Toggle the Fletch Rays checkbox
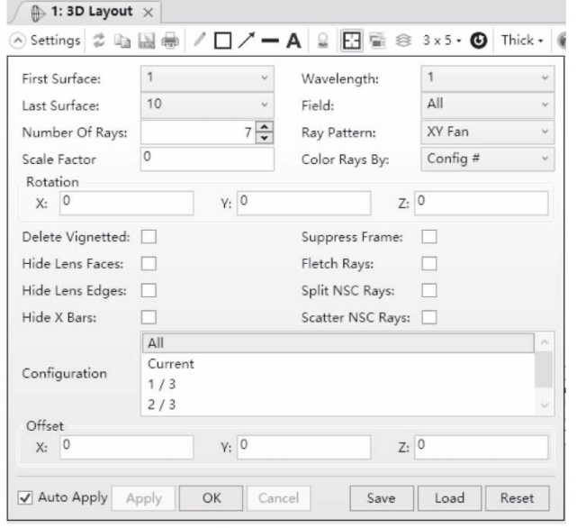The width and height of the screenshot is (577, 528). pos(429,264)
